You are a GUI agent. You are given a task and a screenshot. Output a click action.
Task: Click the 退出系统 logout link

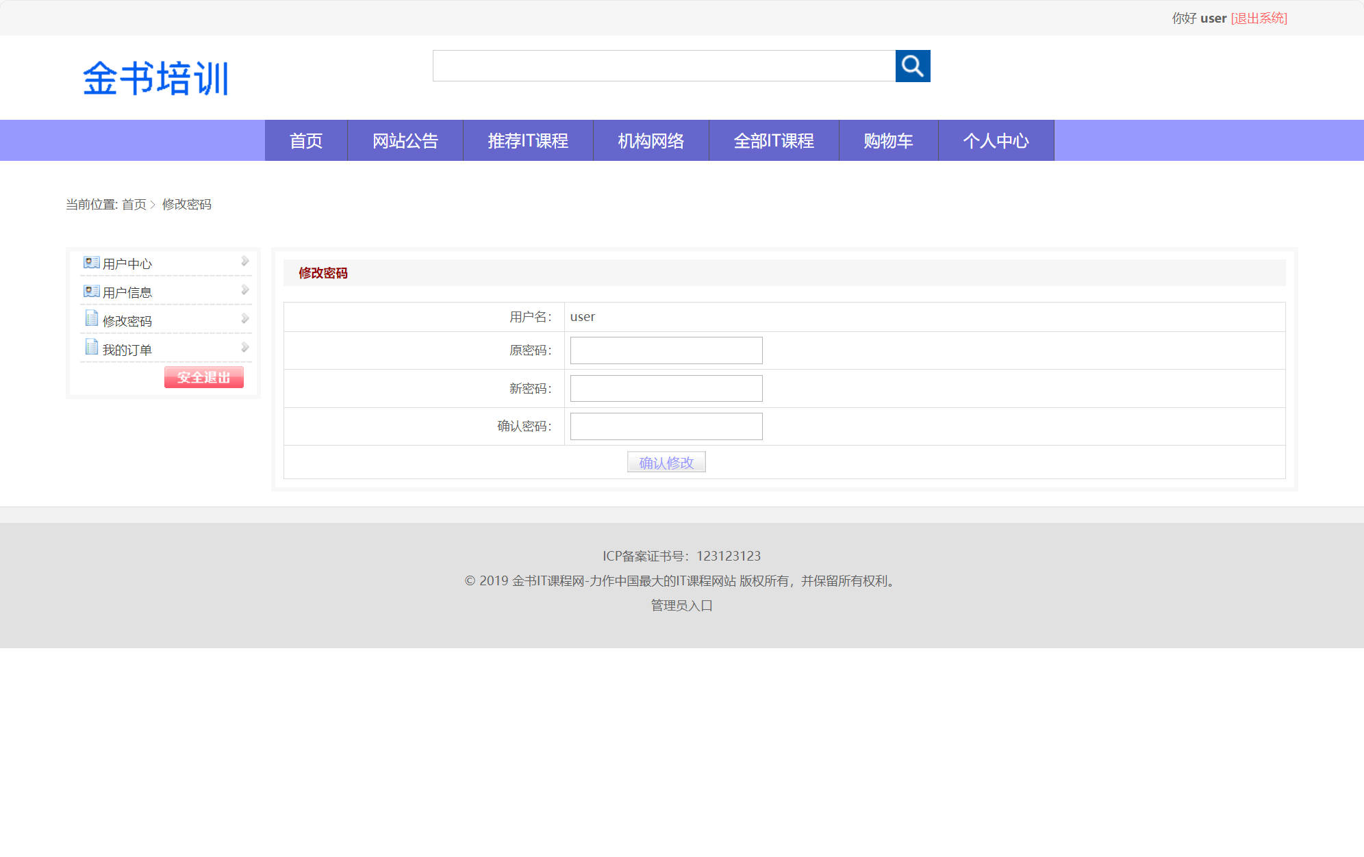(x=1259, y=18)
